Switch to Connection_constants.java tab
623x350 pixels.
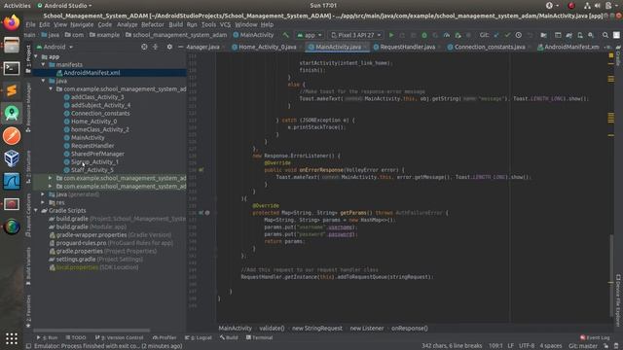point(490,47)
